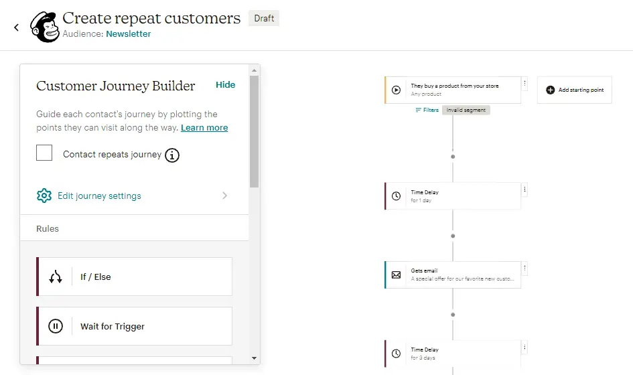Click the Wait for Trigger pause icon
This screenshot has height=375, width=633.
(x=56, y=326)
